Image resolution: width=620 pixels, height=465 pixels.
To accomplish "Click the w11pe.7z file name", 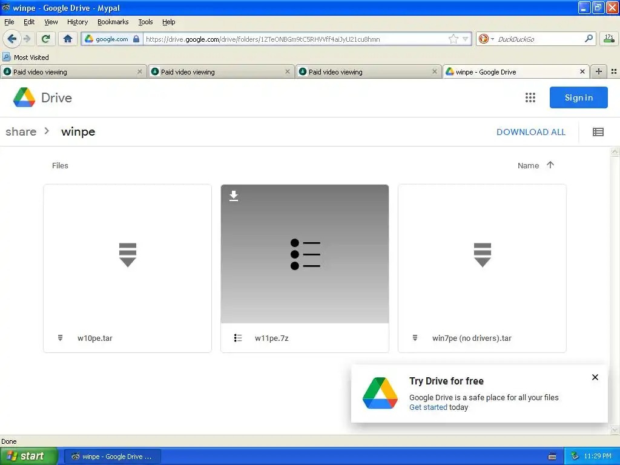I will click(272, 338).
